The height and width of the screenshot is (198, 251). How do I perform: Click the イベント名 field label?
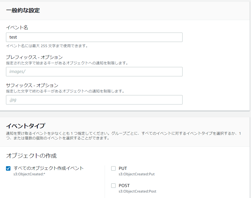[17, 28]
